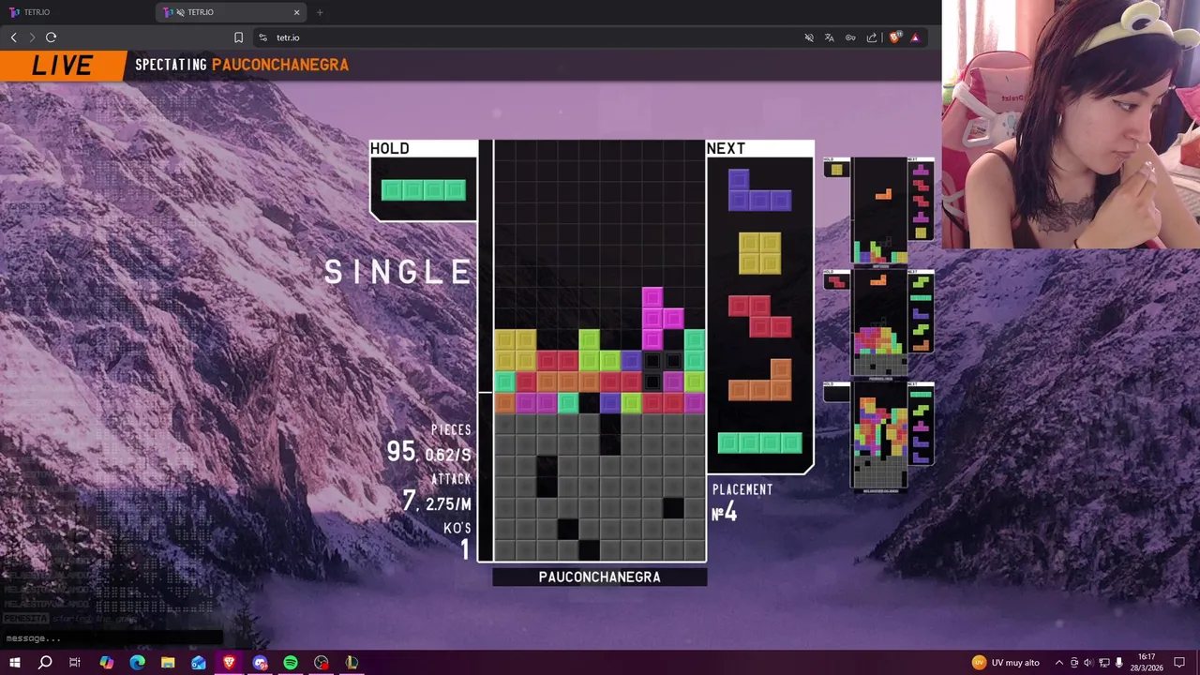Image resolution: width=1200 pixels, height=675 pixels.
Task: Reload the tetr.io page
Action: tap(52, 37)
